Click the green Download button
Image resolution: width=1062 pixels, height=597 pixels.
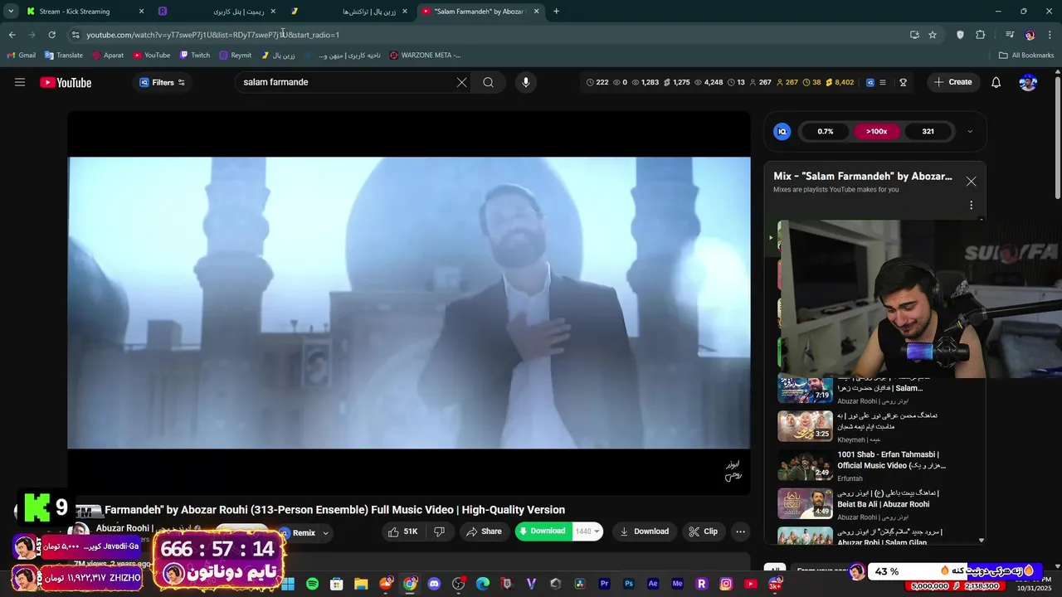(543, 531)
